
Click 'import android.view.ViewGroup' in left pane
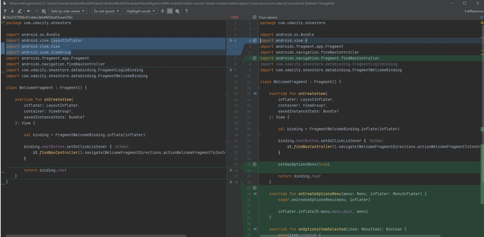pos(39,52)
